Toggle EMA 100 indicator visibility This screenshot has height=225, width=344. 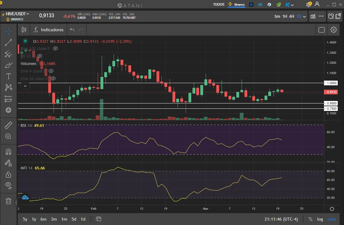(55, 49)
